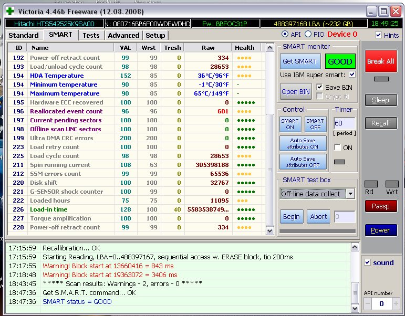The image size is (405, 316).
Task: Select the API radio button
Action: pos(285,34)
